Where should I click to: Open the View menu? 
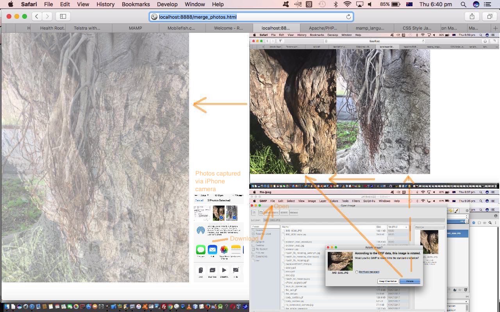(x=83, y=4)
